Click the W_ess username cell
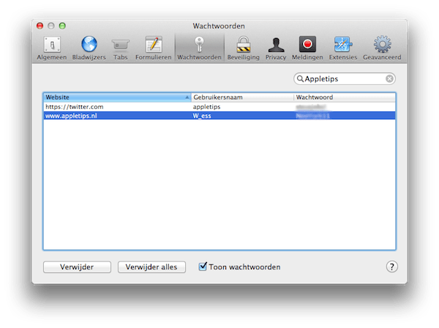439x328 pixels. tap(202, 116)
